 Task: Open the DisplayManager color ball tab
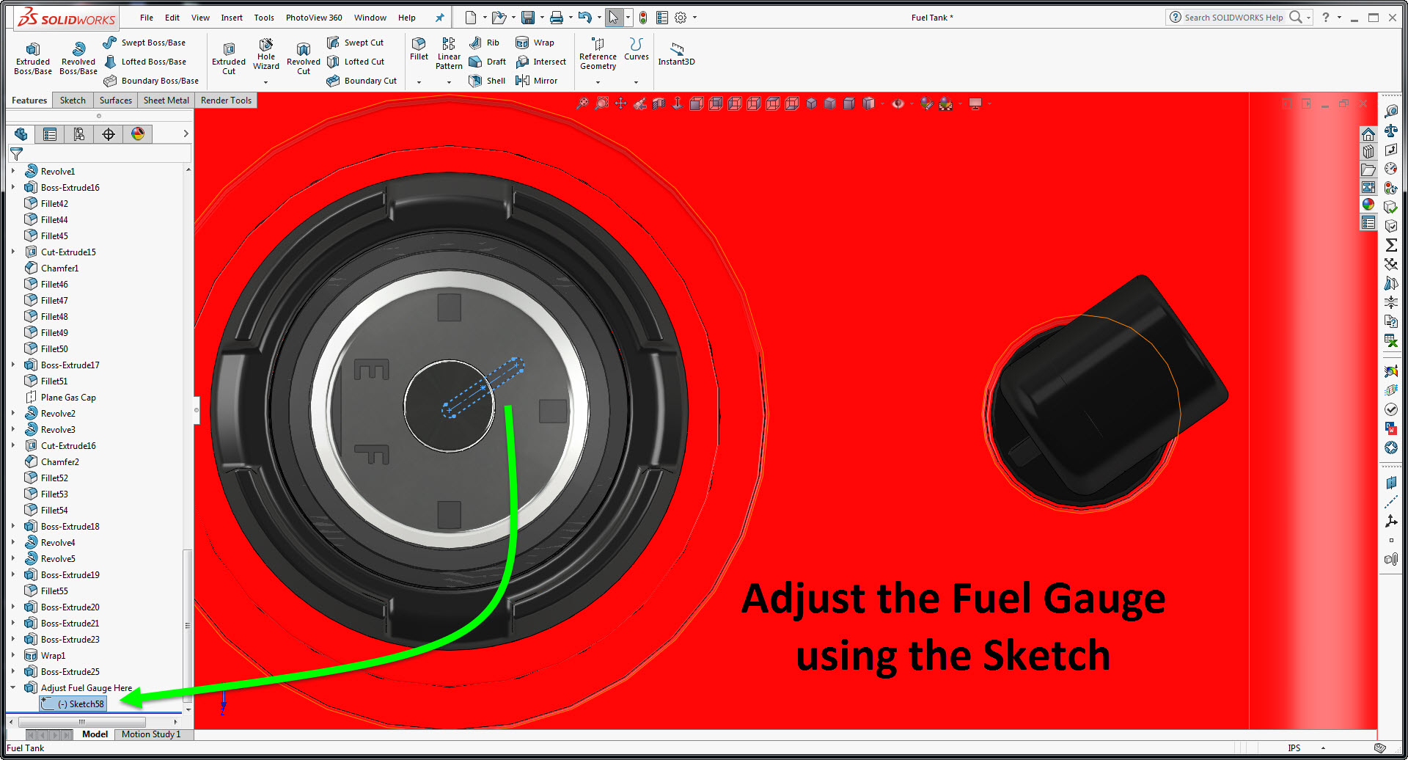(x=138, y=134)
